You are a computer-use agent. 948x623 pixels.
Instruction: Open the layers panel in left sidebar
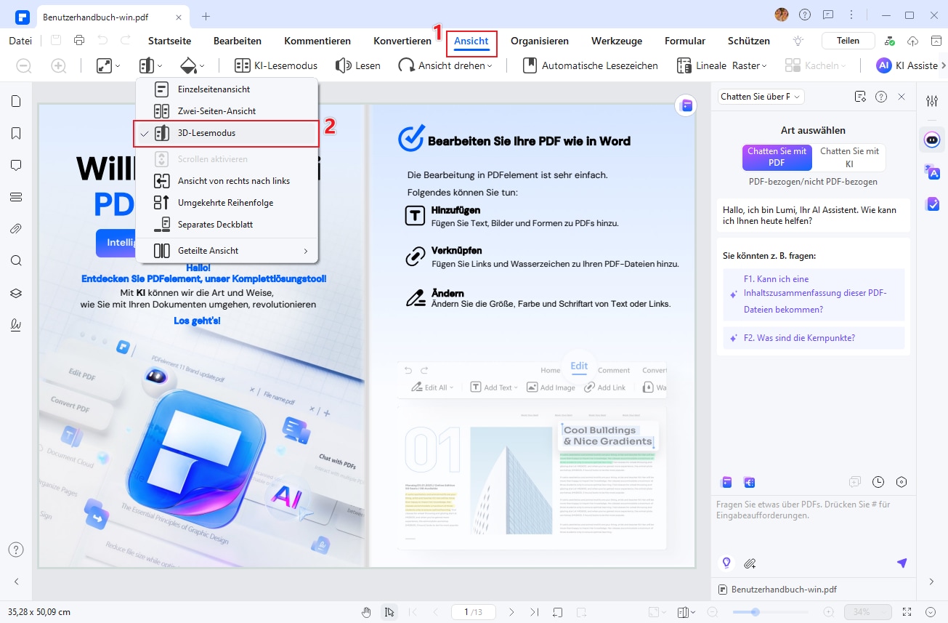[16, 293]
